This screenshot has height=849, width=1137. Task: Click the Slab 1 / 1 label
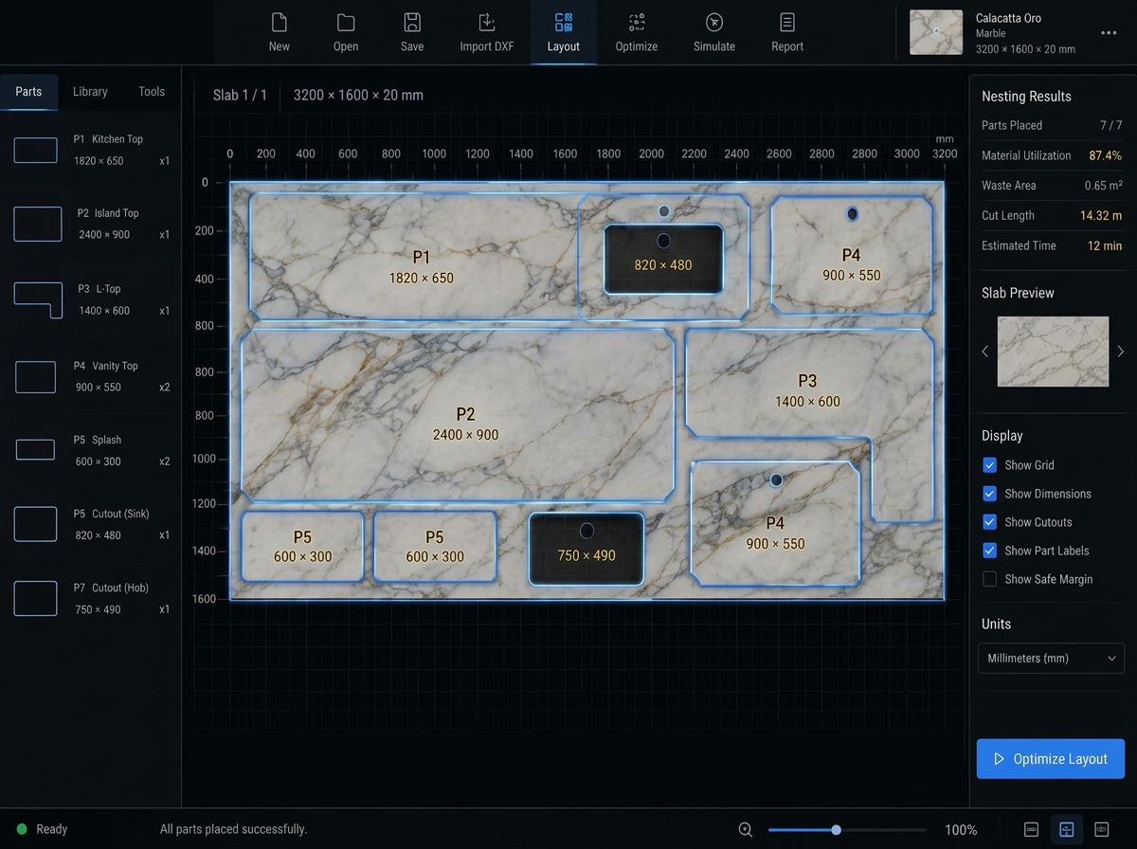pos(240,95)
